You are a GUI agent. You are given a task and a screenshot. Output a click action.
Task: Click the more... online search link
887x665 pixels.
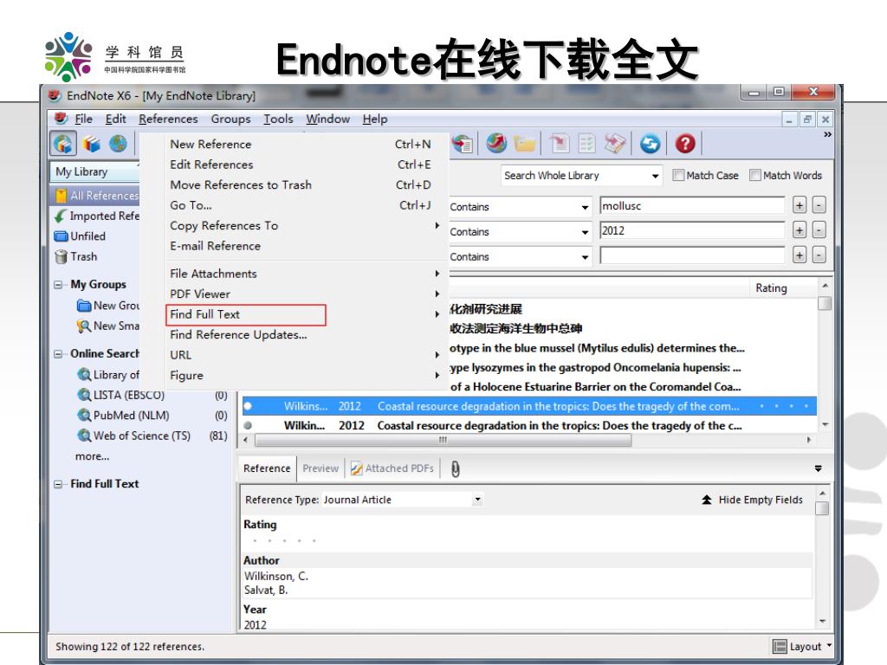pos(92,456)
